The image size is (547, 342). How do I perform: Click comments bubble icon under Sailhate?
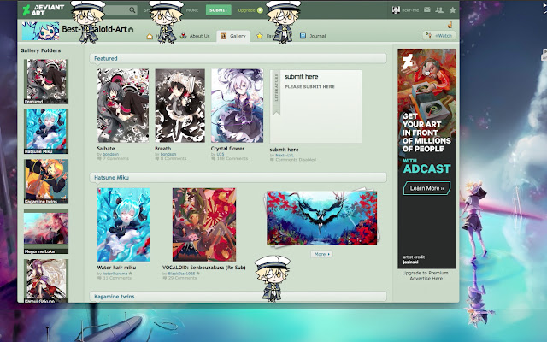pyautogui.click(x=99, y=158)
